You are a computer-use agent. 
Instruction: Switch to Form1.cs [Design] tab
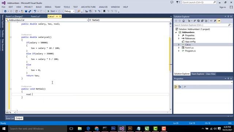pos(14,16)
